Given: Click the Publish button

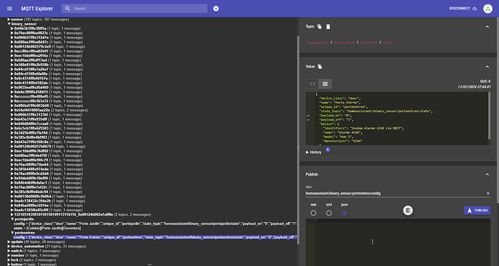Looking at the screenshot, I should pos(477,210).
